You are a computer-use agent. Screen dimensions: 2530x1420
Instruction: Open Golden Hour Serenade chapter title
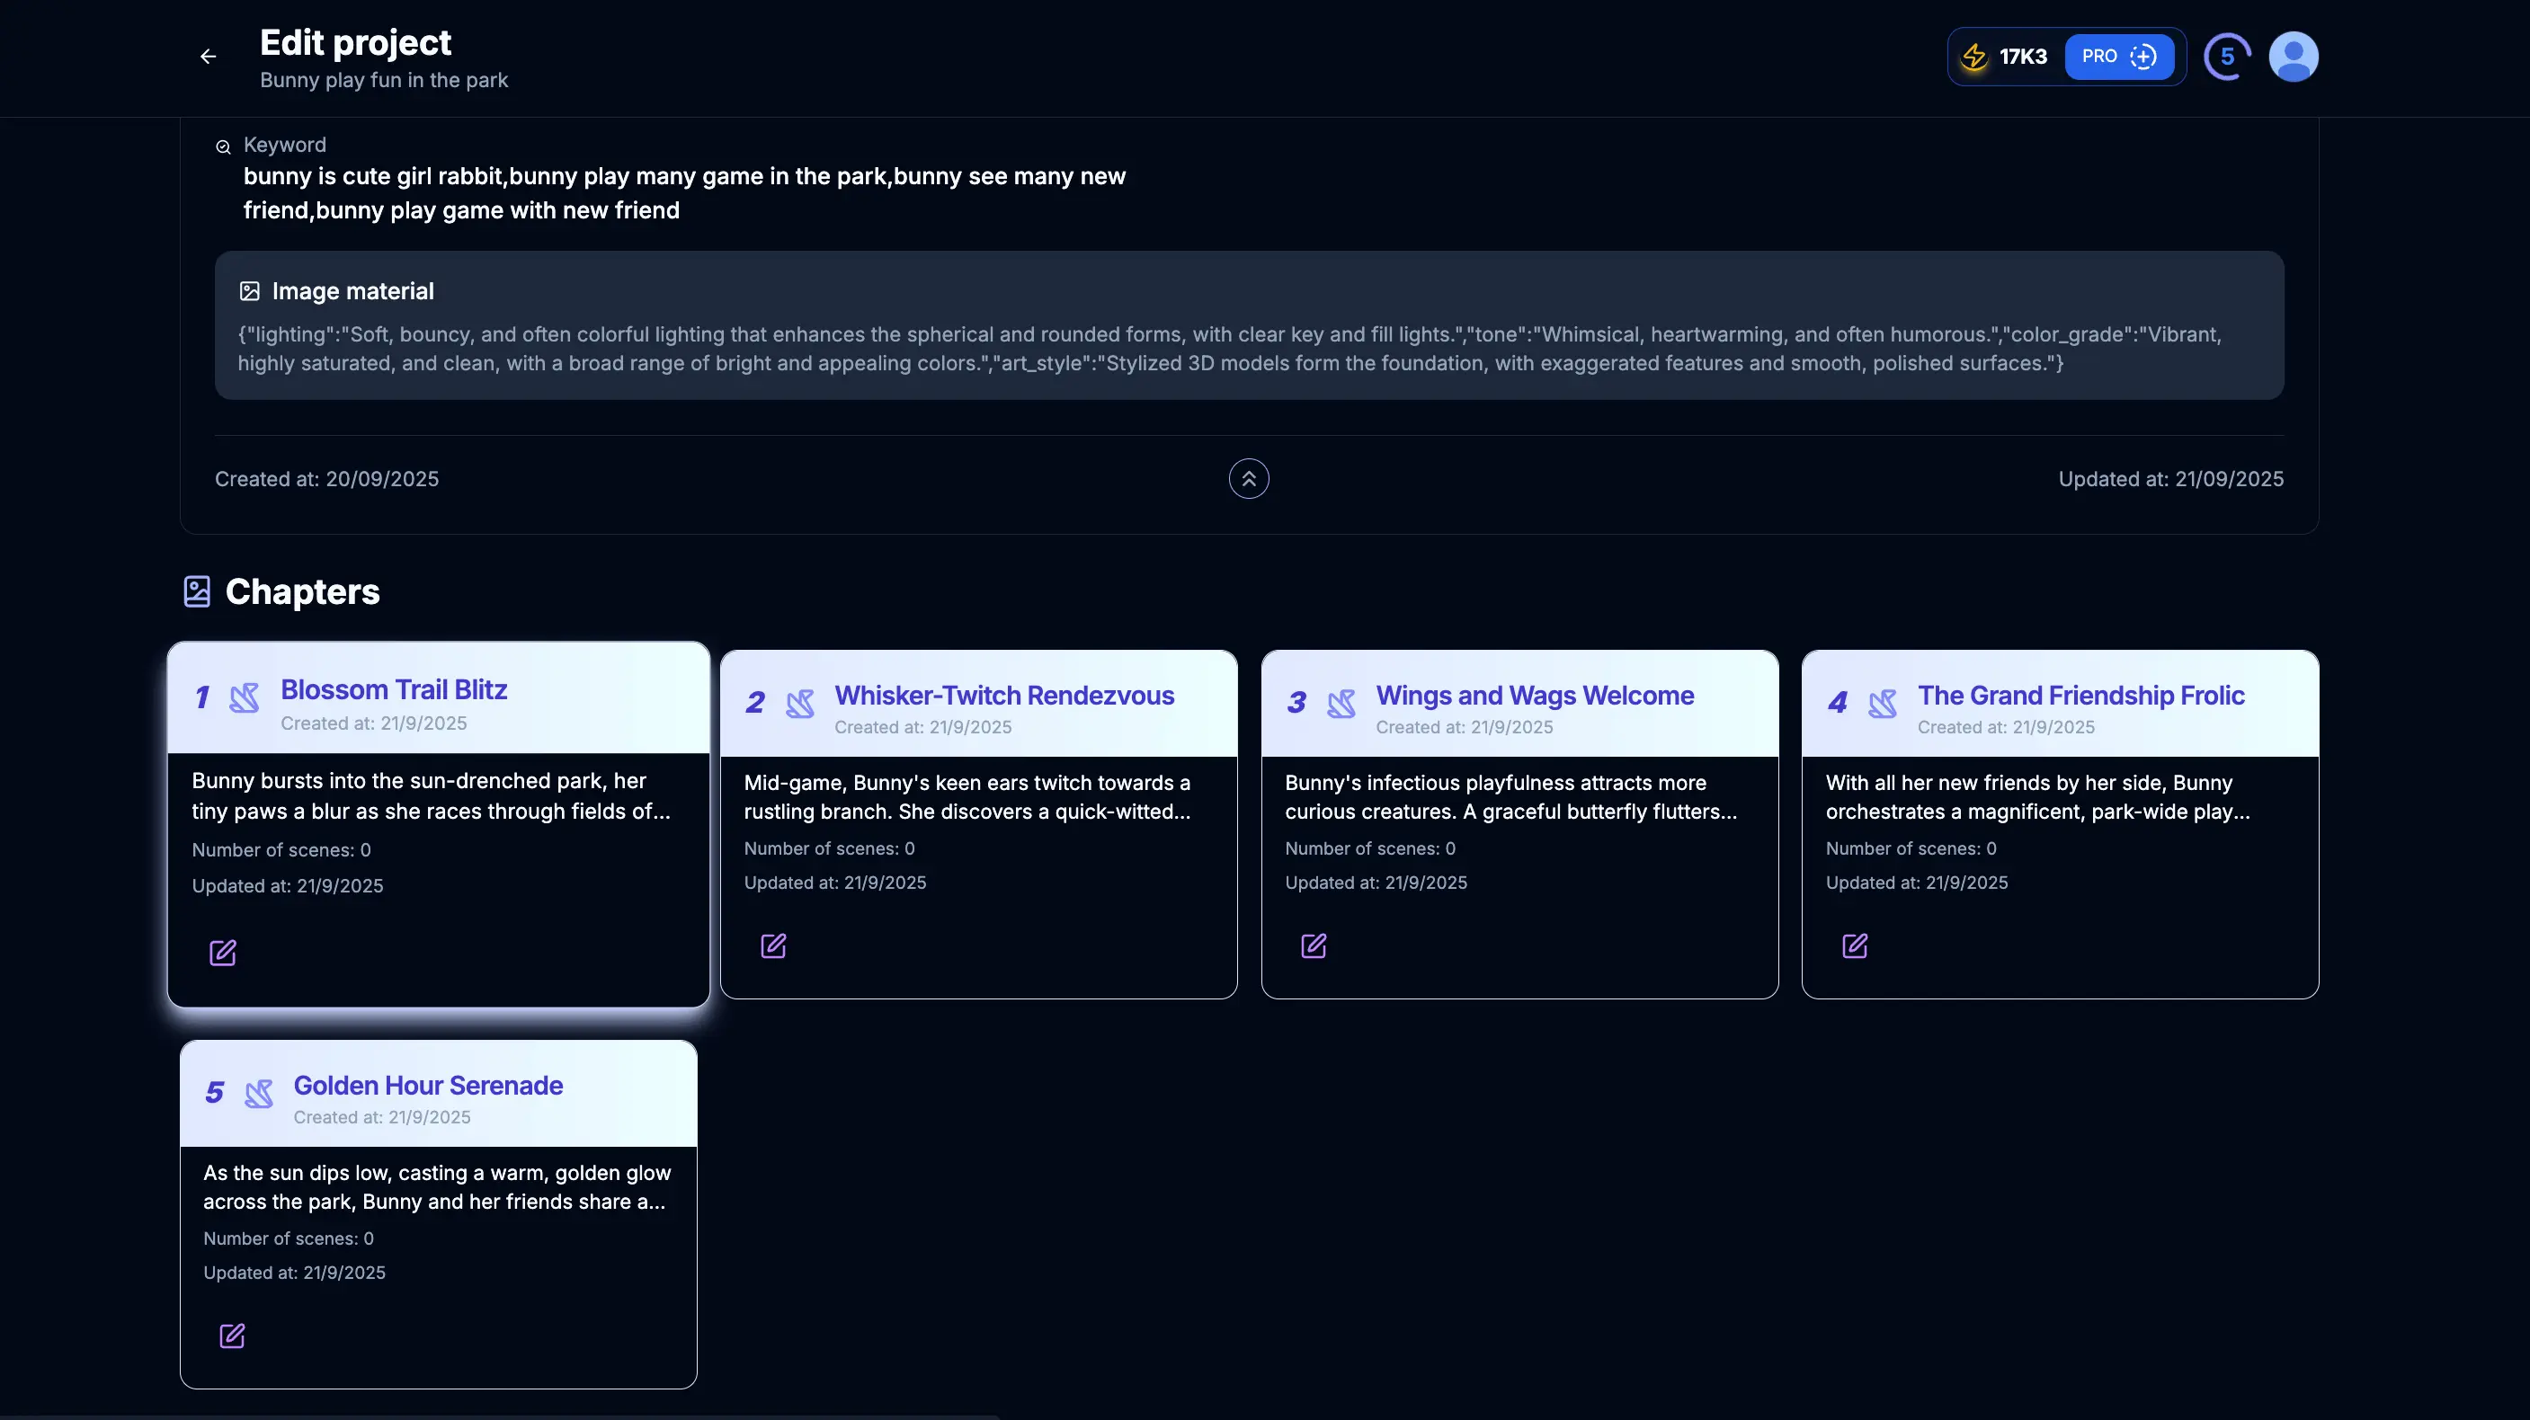click(x=428, y=1085)
